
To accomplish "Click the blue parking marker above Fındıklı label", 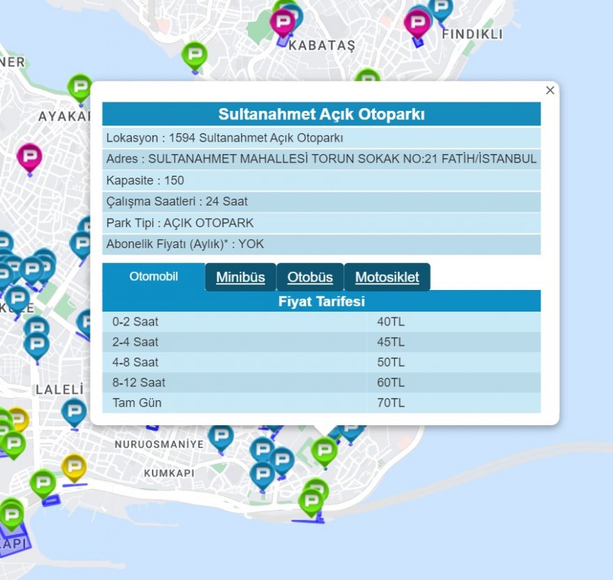I will (x=440, y=9).
